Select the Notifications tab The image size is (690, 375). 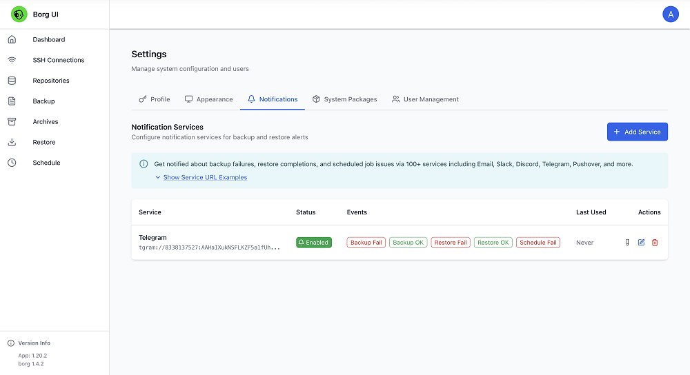[273, 99]
